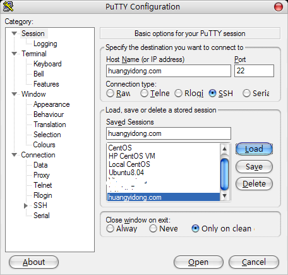288x275 pixels.
Task: Choose Only on clean exit option
Action: click(x=195, y=228)
